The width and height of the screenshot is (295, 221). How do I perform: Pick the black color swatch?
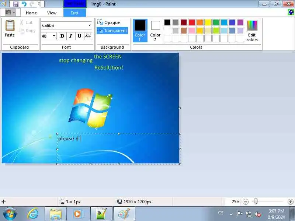(167, 22)
